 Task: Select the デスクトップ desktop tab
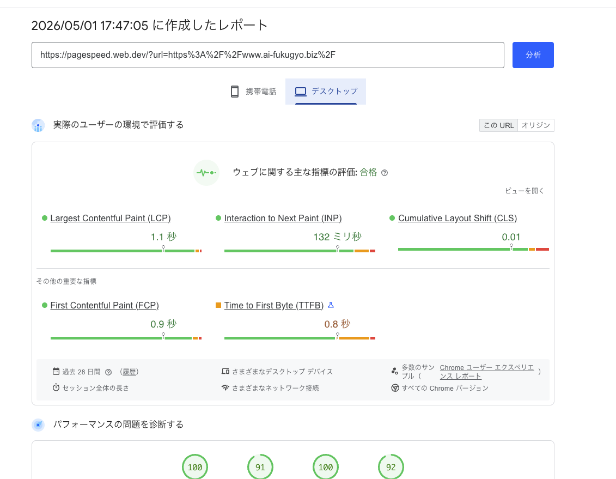[326, 92]
